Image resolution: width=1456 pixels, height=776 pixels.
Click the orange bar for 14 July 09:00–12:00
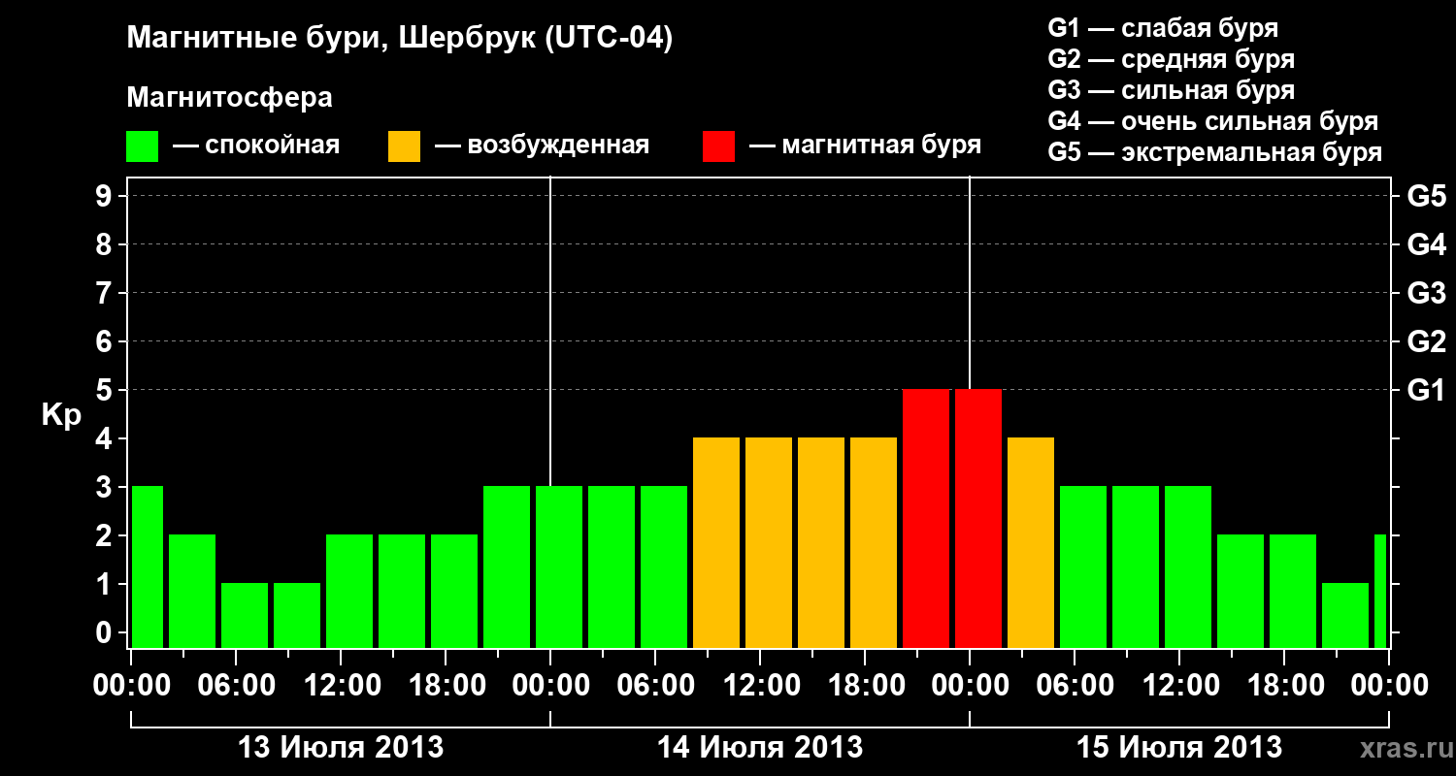click(716, 542)
